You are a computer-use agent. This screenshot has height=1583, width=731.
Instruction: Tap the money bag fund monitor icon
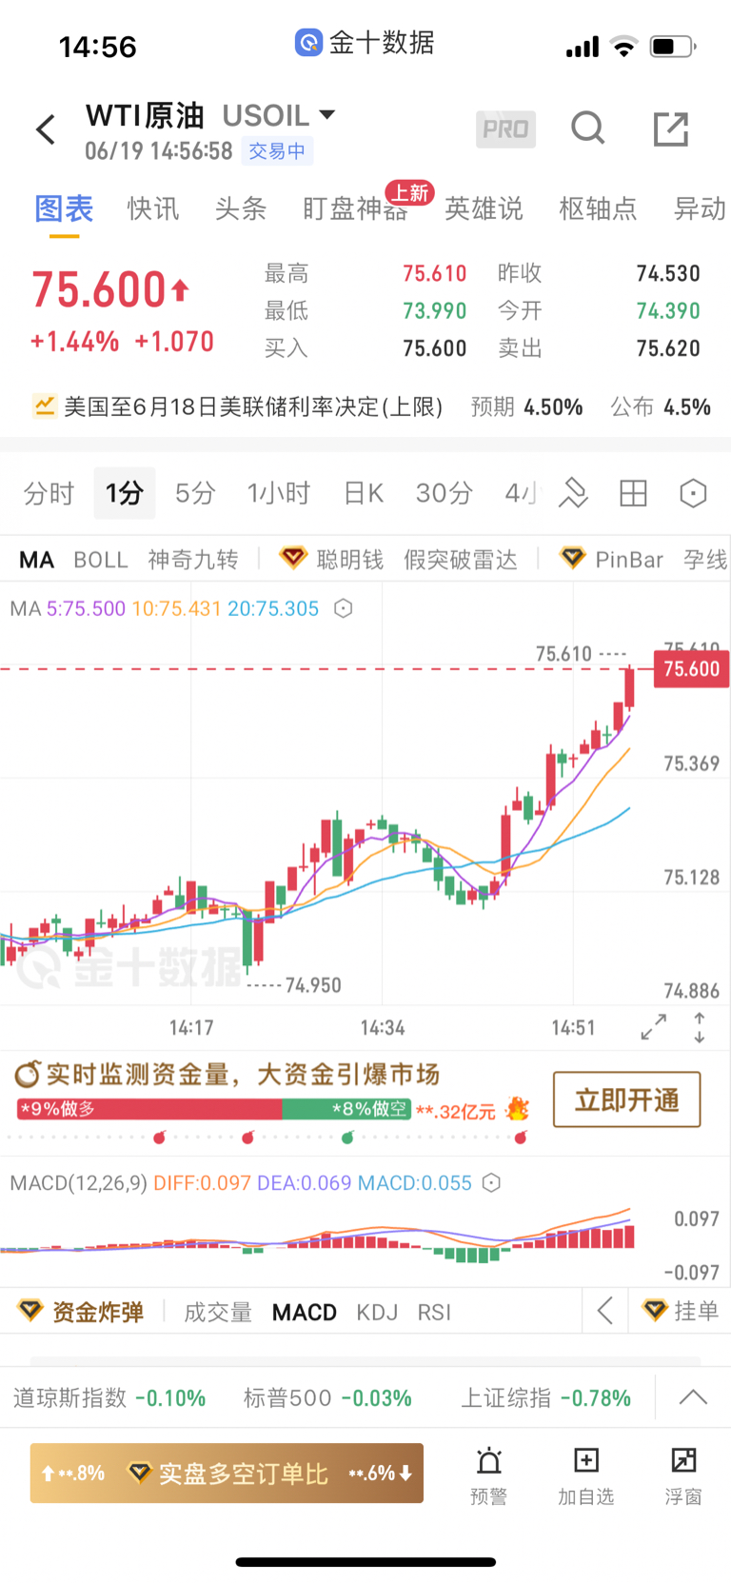[x=28, y=1075]
